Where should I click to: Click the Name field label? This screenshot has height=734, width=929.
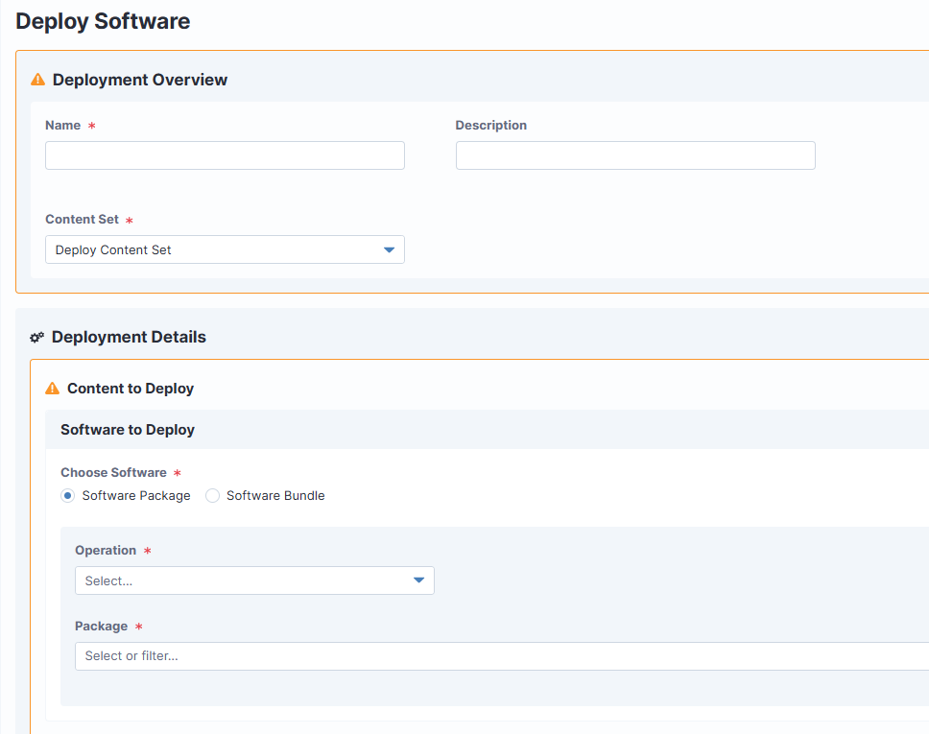click(x=62, y=126)
